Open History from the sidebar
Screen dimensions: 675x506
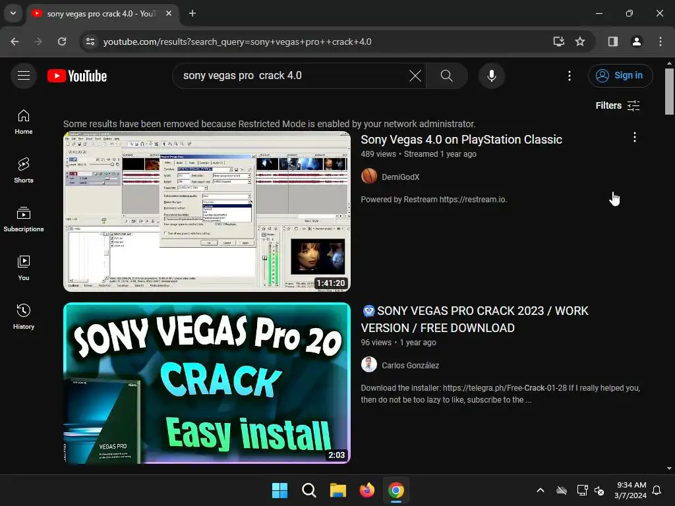pos(24,316)
